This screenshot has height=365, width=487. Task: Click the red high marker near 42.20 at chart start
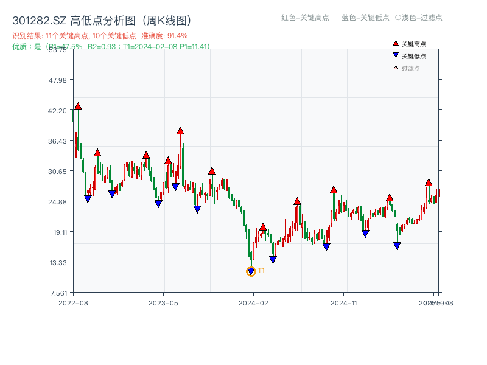78,106
